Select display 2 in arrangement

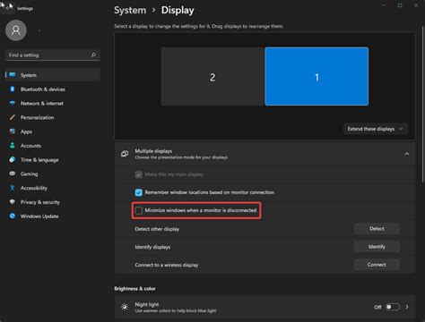tap(212, 76)
